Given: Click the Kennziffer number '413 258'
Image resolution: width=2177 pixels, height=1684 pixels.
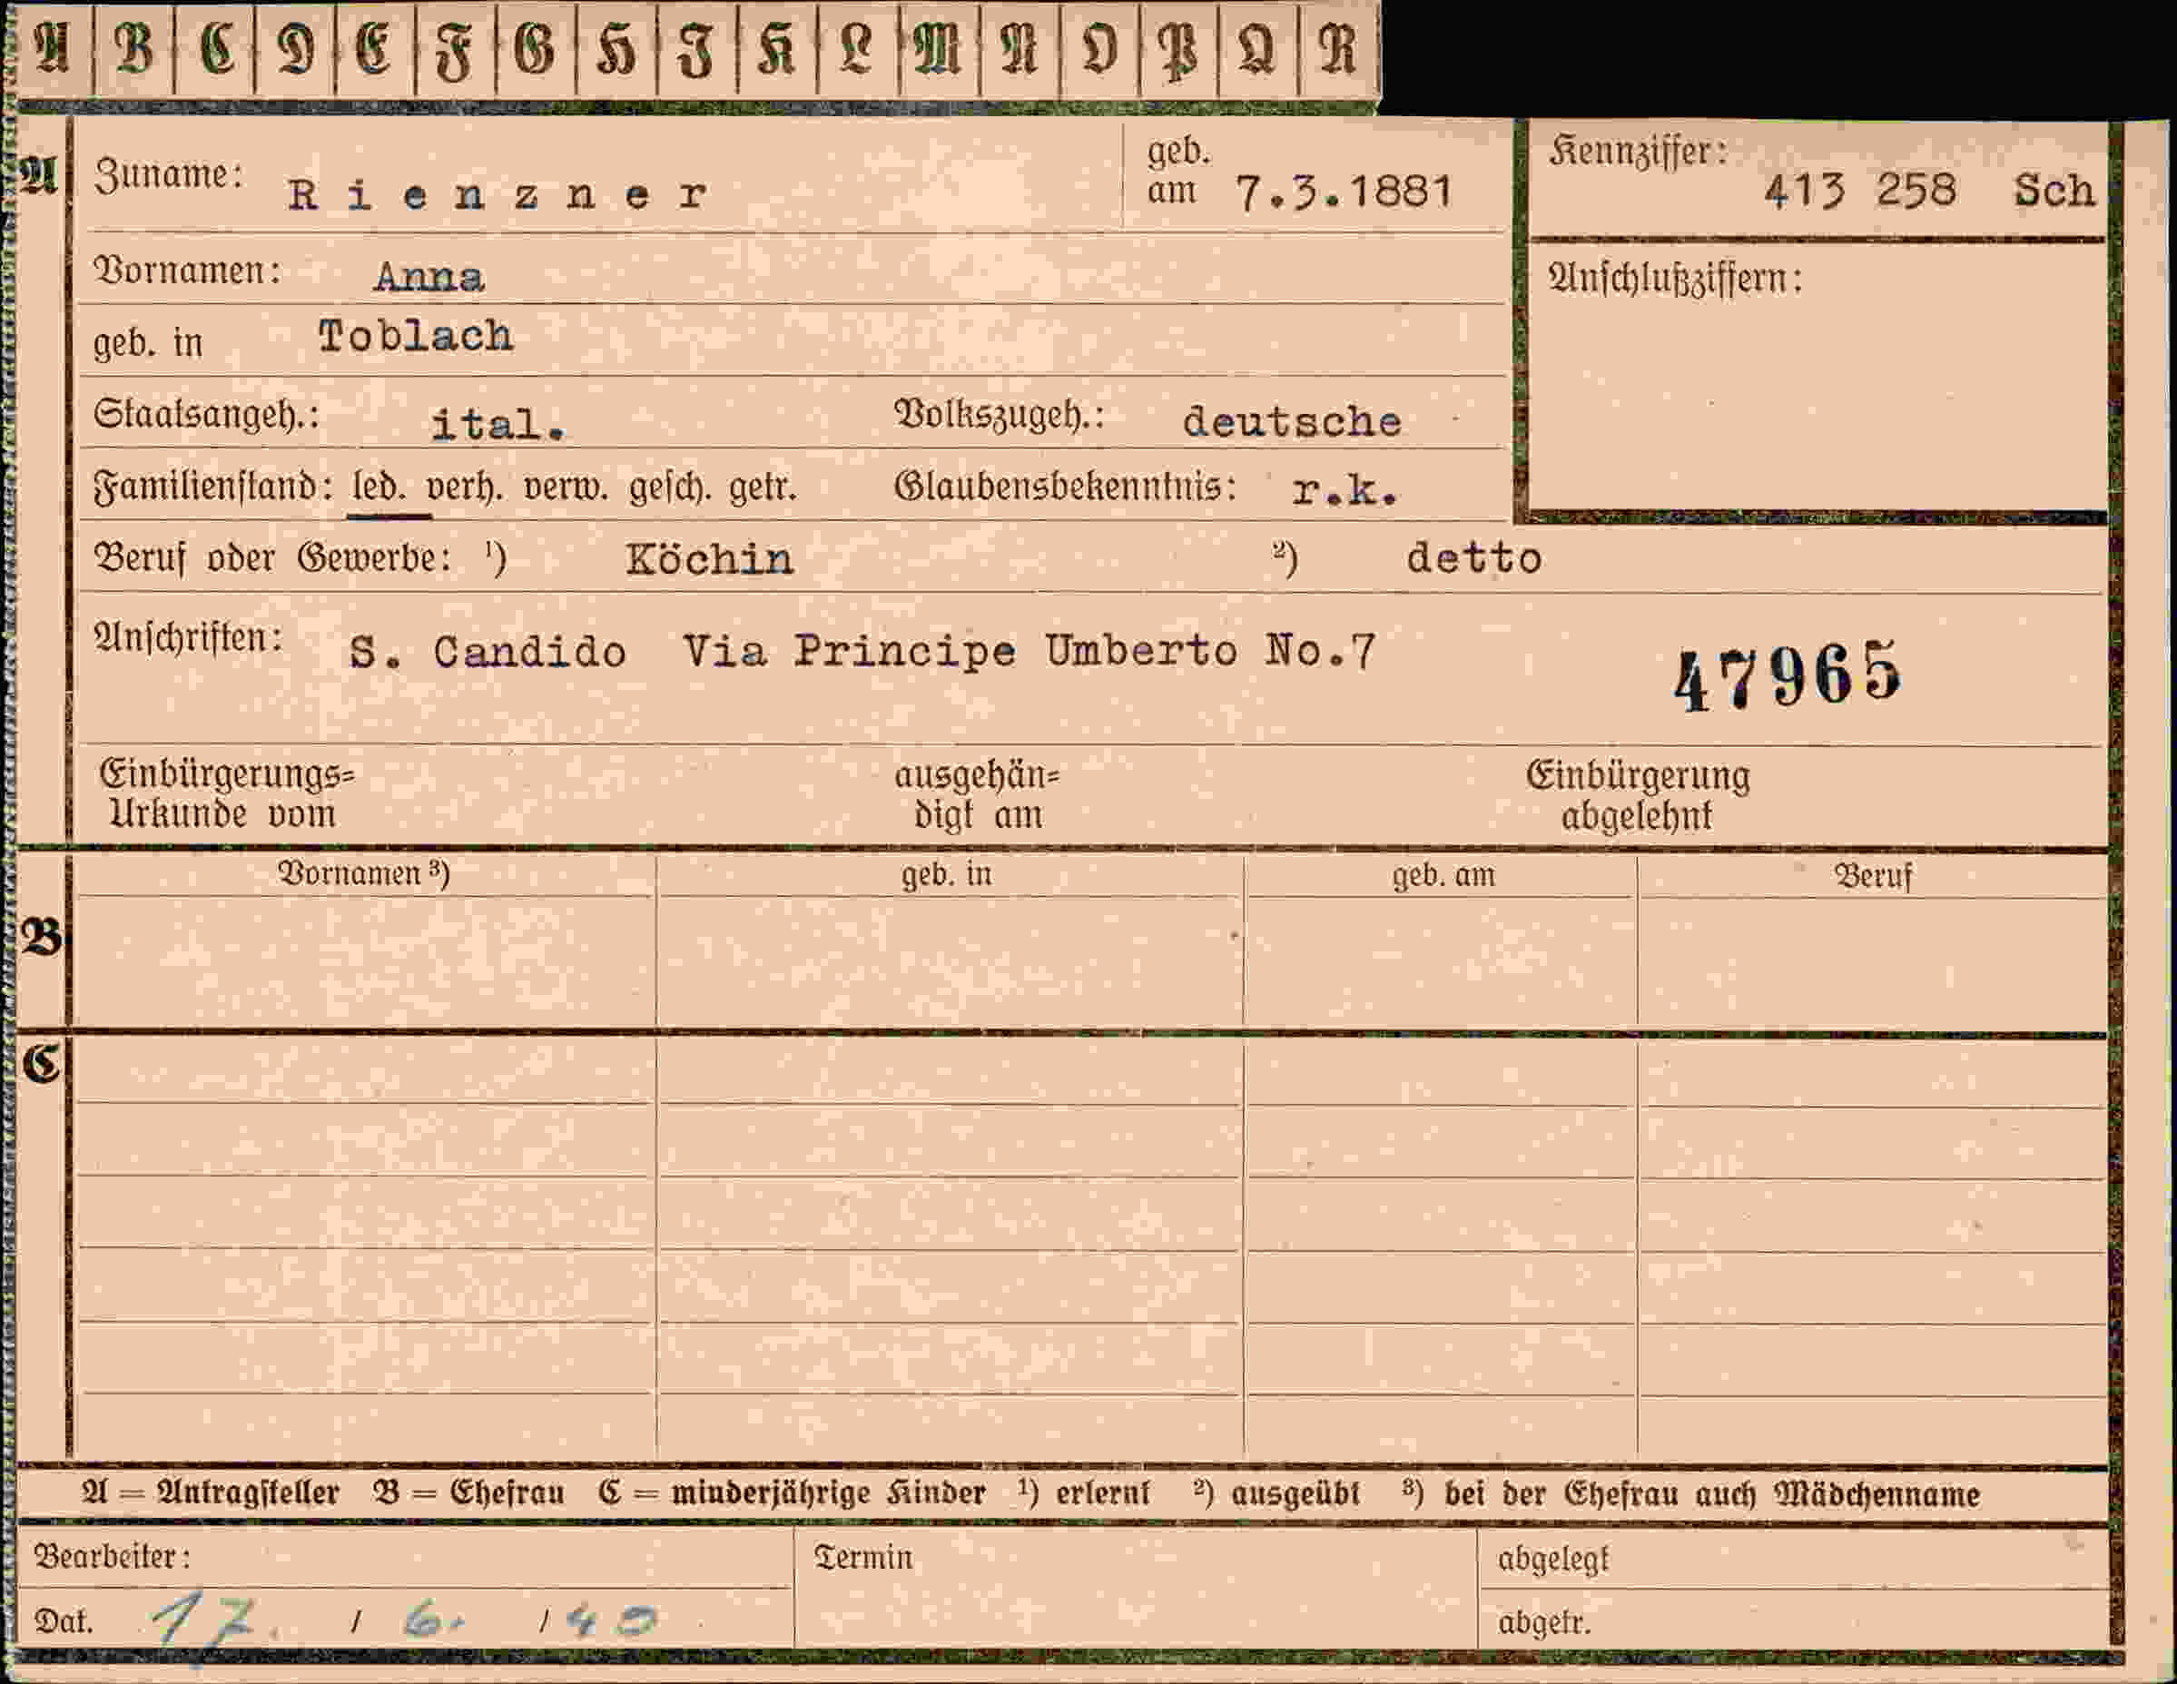Looking at the screenshot, I should (x=1860, y=191).
